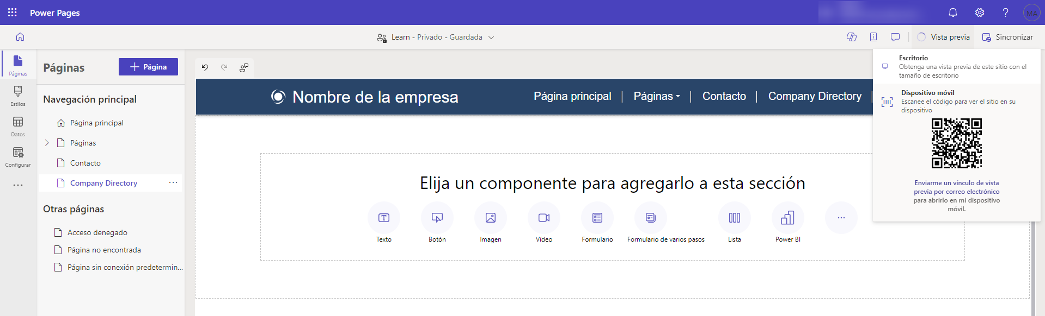1045x316 pixels.
Task: Expand the Páginas tree node
Action: click(47, 143)
